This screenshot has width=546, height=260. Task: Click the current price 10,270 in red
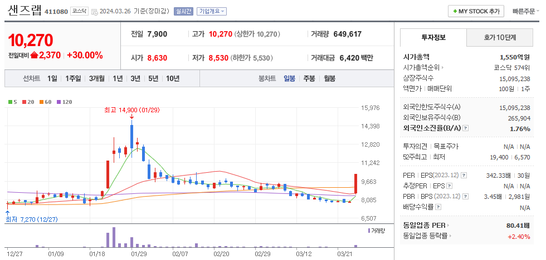30,40
